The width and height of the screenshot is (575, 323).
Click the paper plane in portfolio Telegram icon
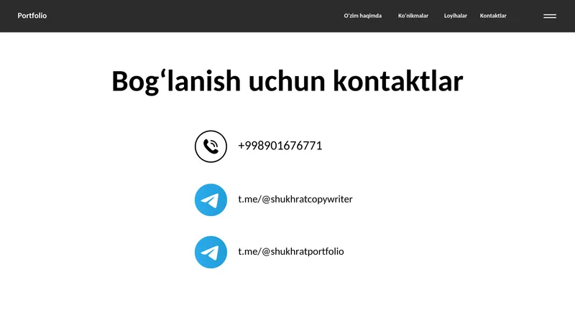coord(210,253)
